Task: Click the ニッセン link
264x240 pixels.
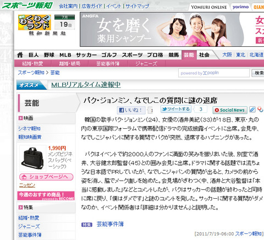Action: click(27, 185)
